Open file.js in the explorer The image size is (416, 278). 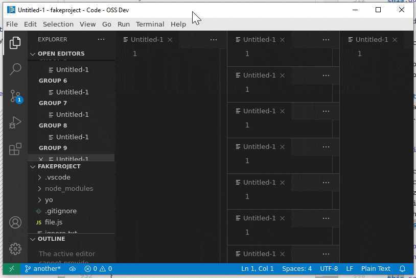[x=53, y=222]
